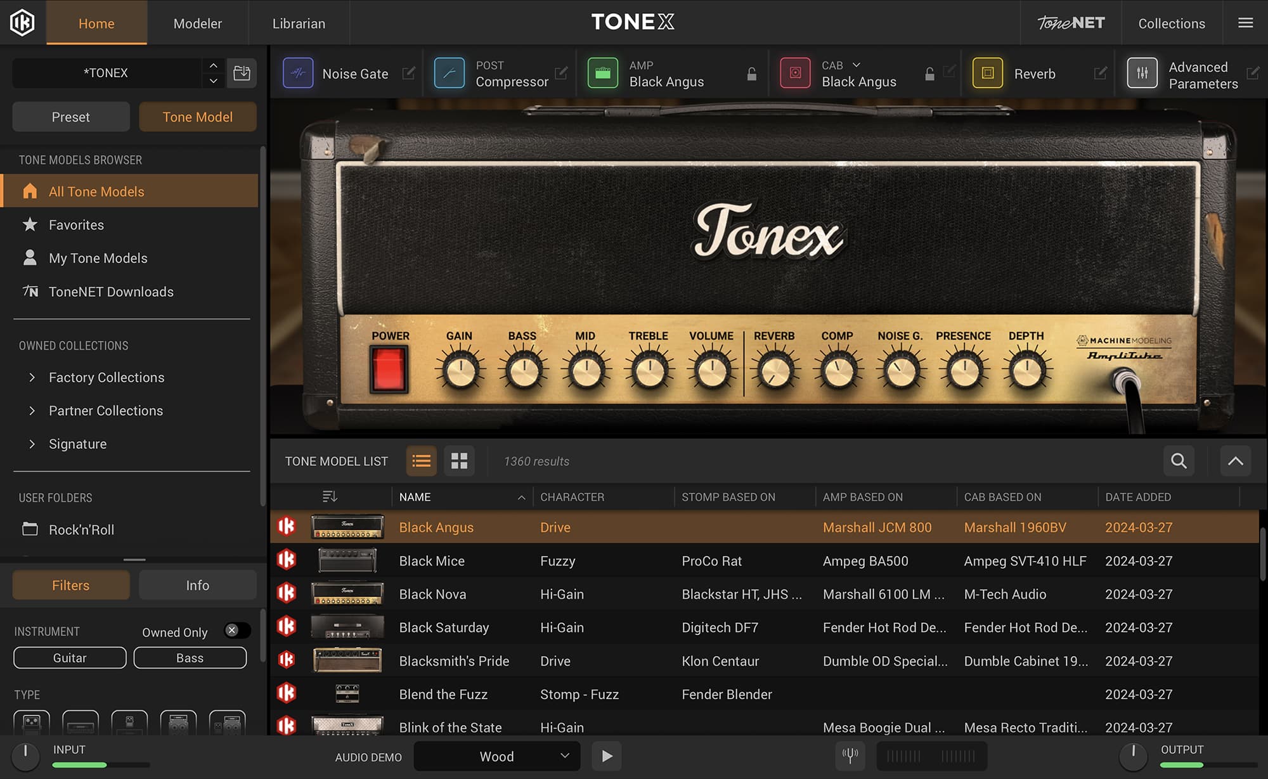Switch Tone Model List to grid view
The image size is (1268, 779).
point(458,461)
